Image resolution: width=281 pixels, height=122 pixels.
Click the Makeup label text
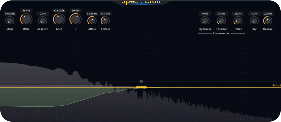coord(268,29)
